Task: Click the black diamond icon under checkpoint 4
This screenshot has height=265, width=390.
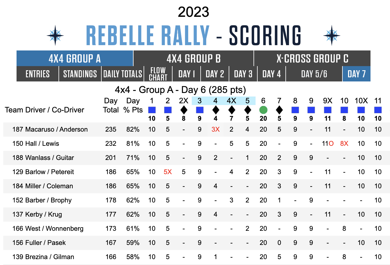Action: 216,110
